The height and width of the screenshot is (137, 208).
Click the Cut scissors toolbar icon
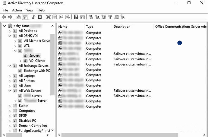click(33, 17)
